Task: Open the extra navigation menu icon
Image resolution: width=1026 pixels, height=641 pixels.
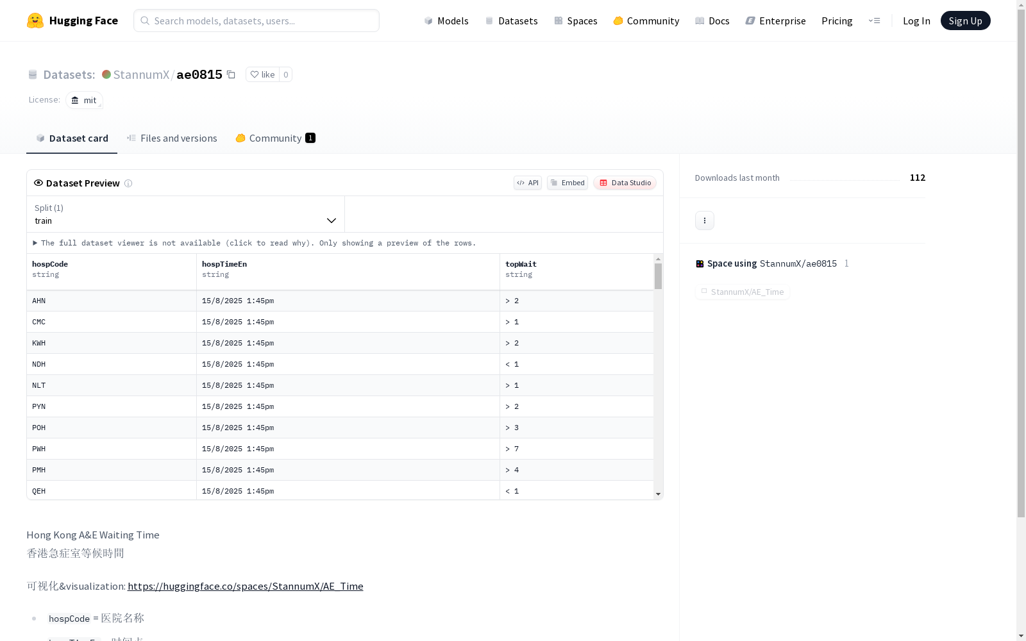Action: 874,21
